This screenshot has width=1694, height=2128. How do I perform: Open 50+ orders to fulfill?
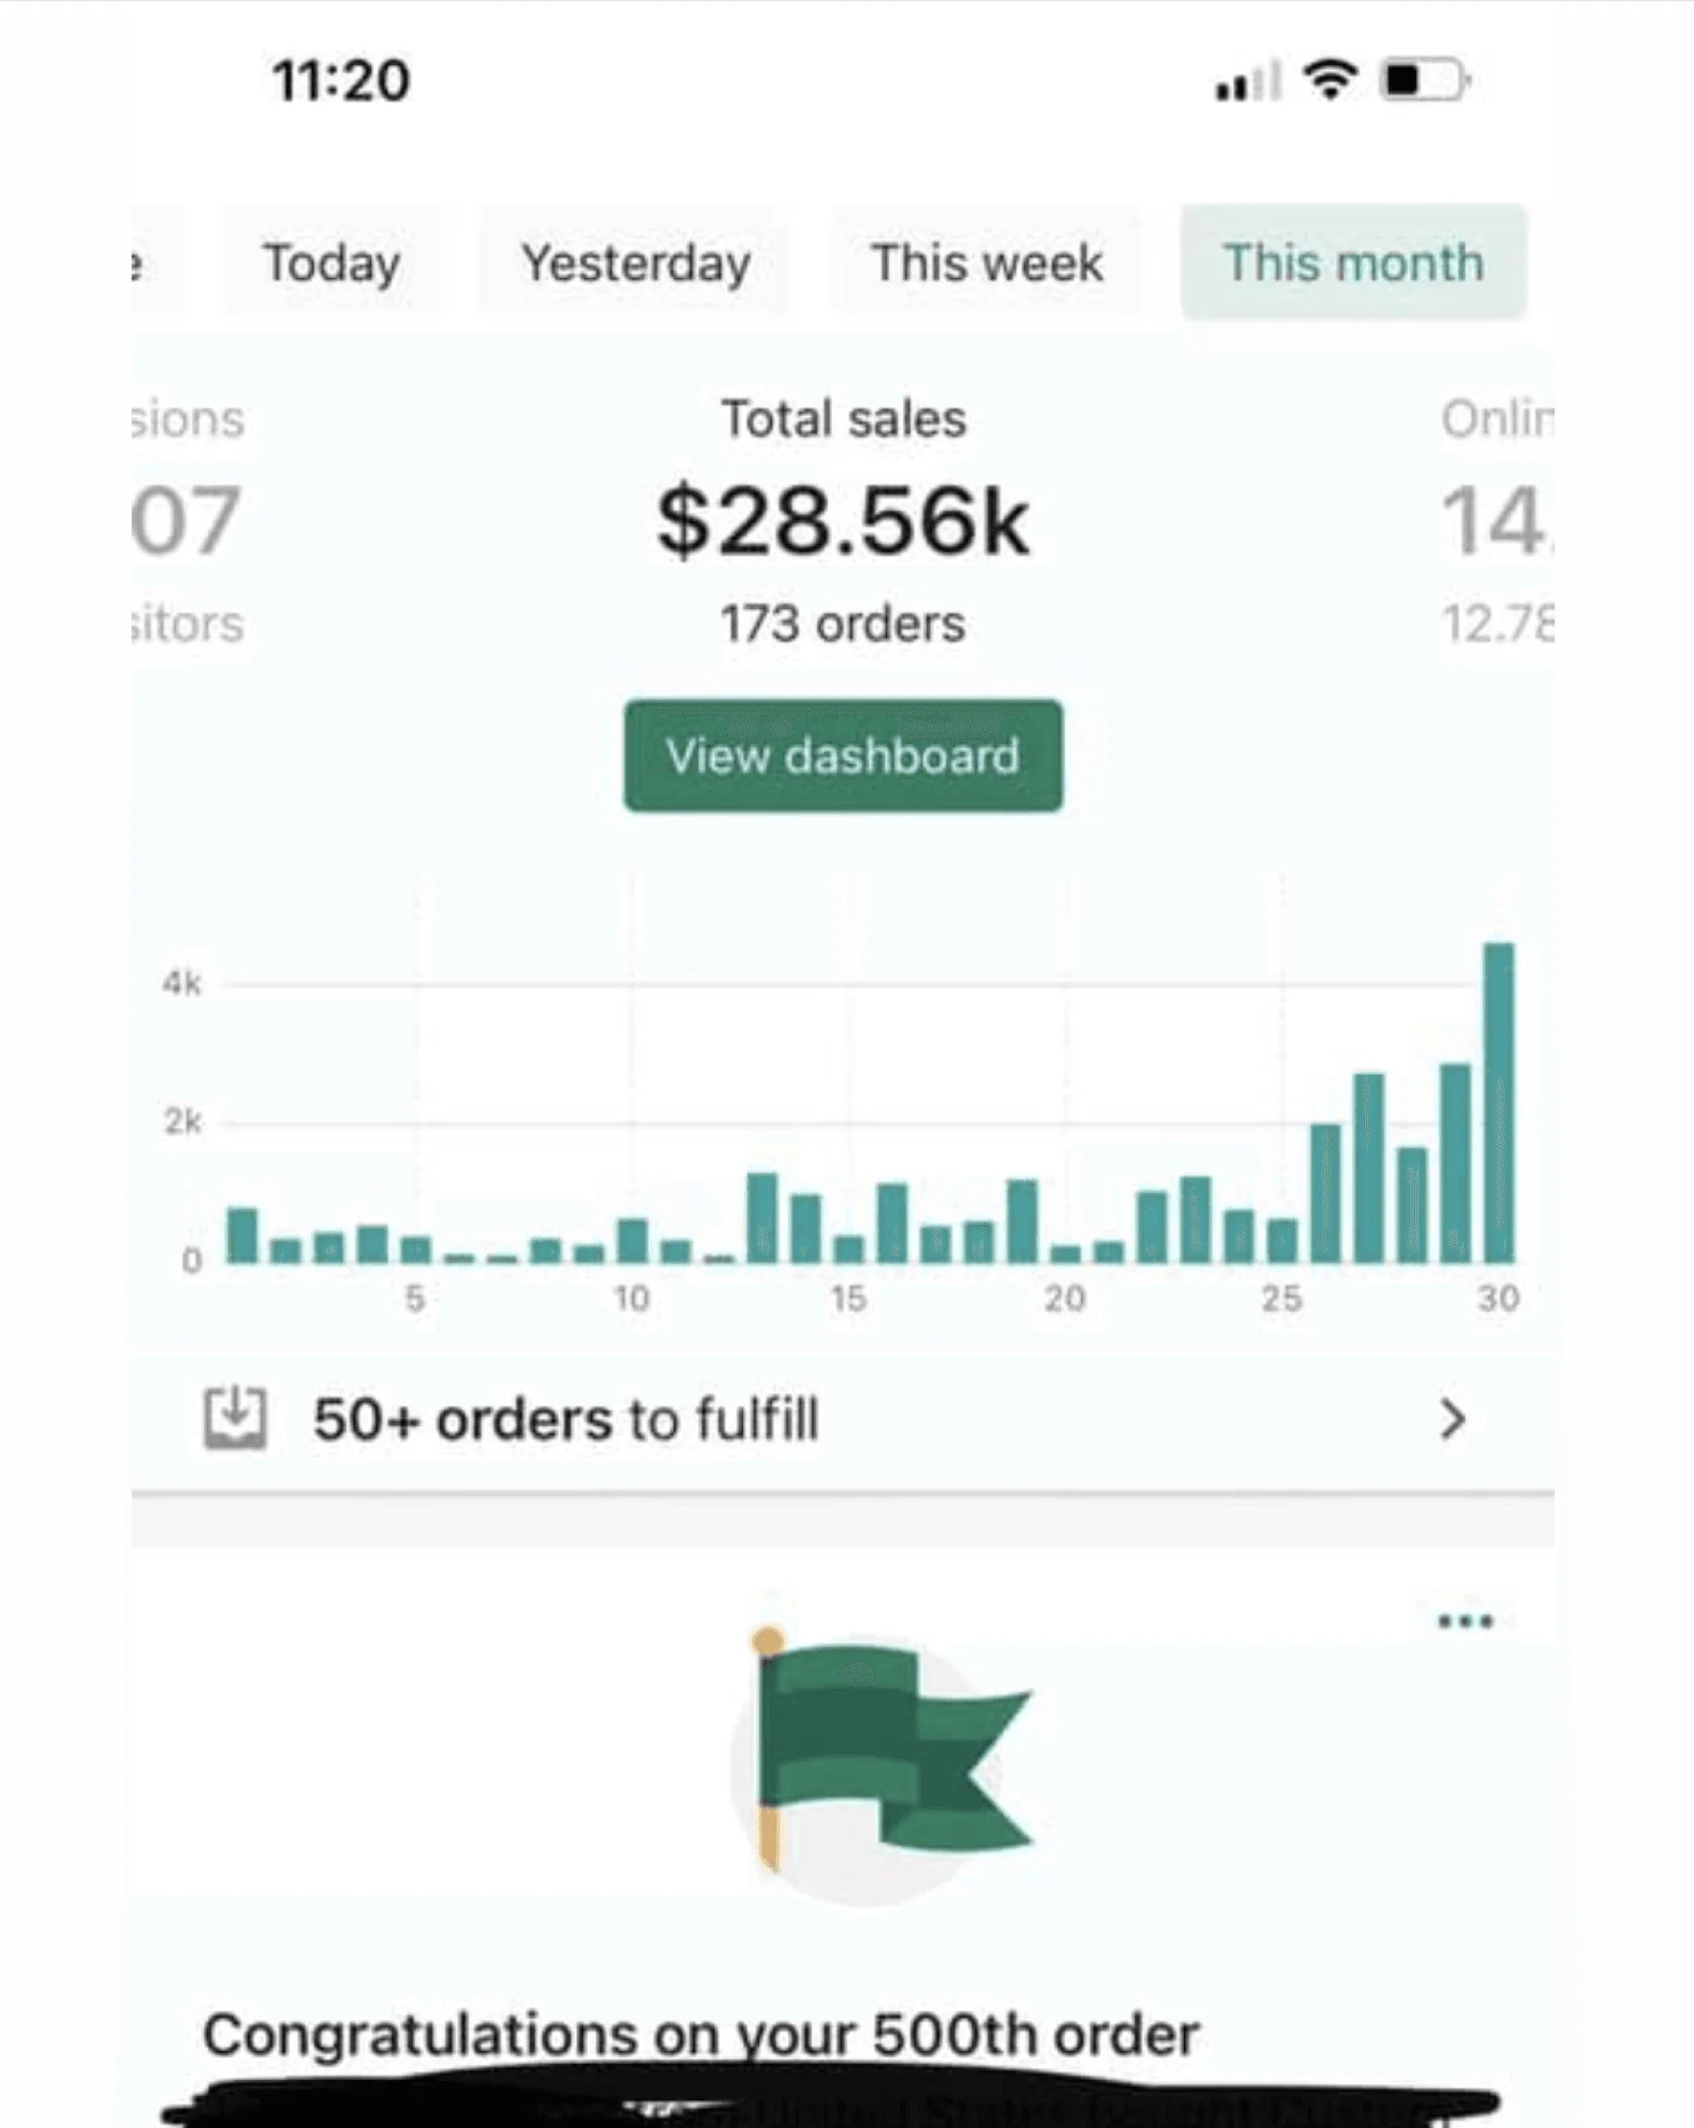[x=844, y=1419]
